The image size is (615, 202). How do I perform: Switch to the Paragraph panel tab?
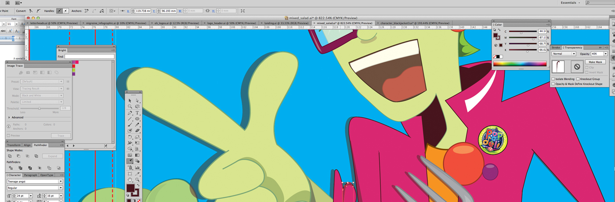click(30, 175)
